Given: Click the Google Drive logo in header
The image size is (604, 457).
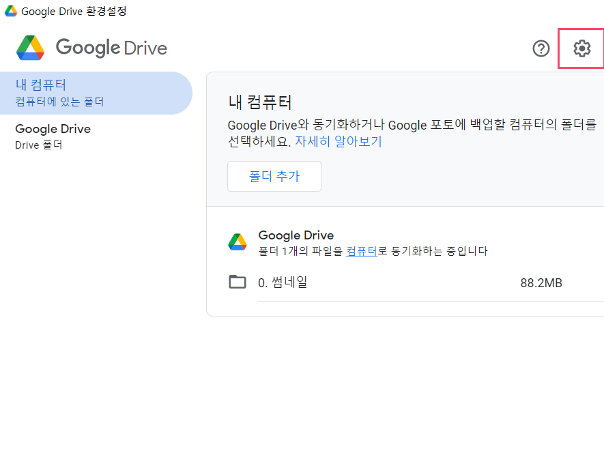Looking at the screenshot, I should click(x=91, y=48).
